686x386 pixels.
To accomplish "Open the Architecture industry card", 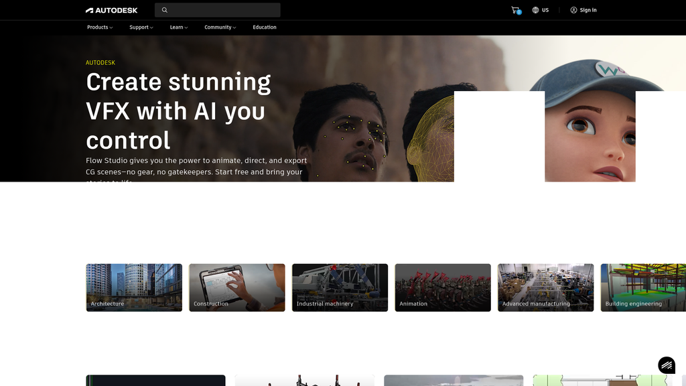I will pyautogui.click(x=134, y=287).
